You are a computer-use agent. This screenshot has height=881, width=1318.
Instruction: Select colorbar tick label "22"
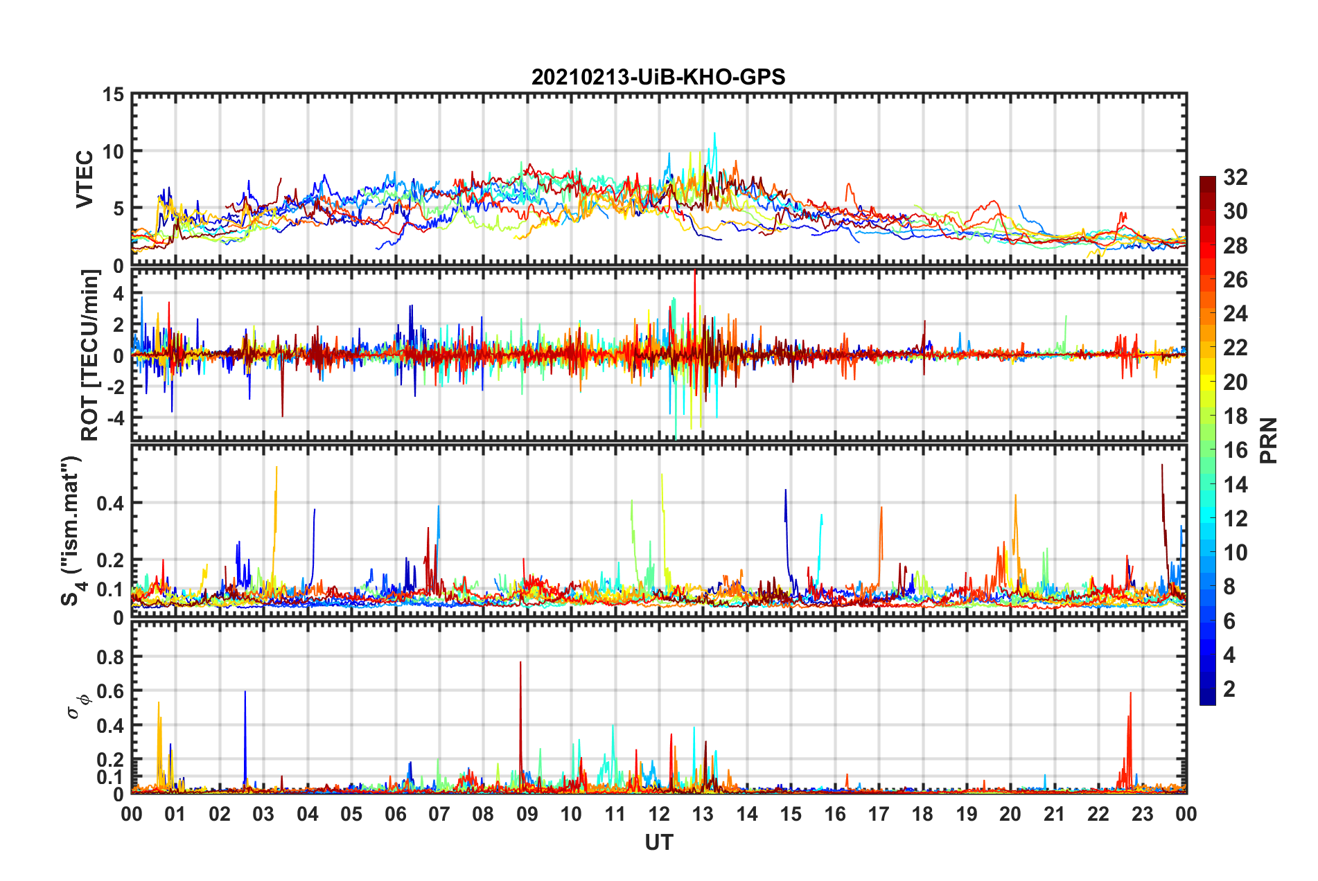(1236, 348)
